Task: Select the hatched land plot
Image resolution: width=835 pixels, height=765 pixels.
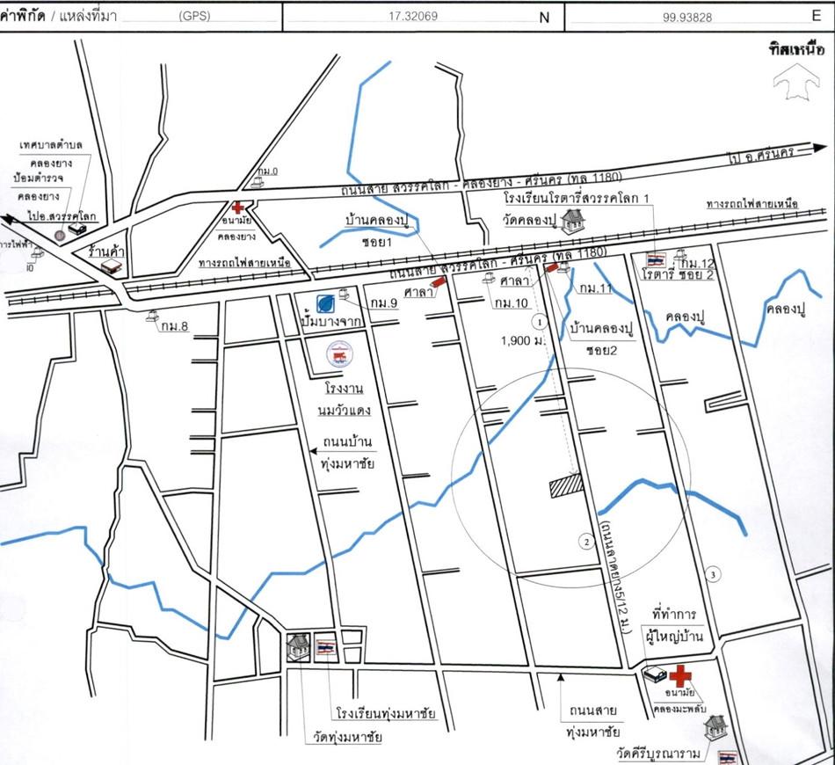Action: tap(567, 486)
